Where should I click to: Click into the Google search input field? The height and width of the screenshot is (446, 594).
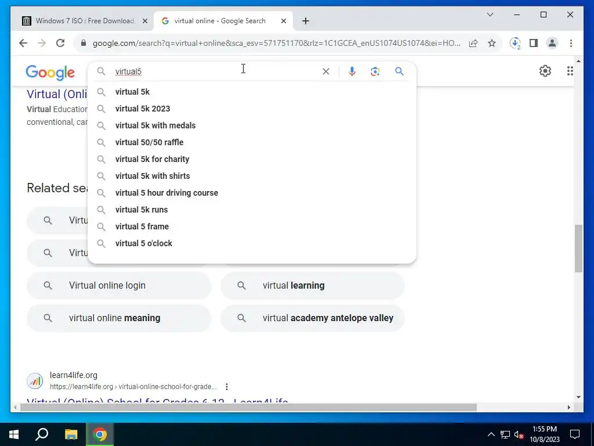coord(216,71)
